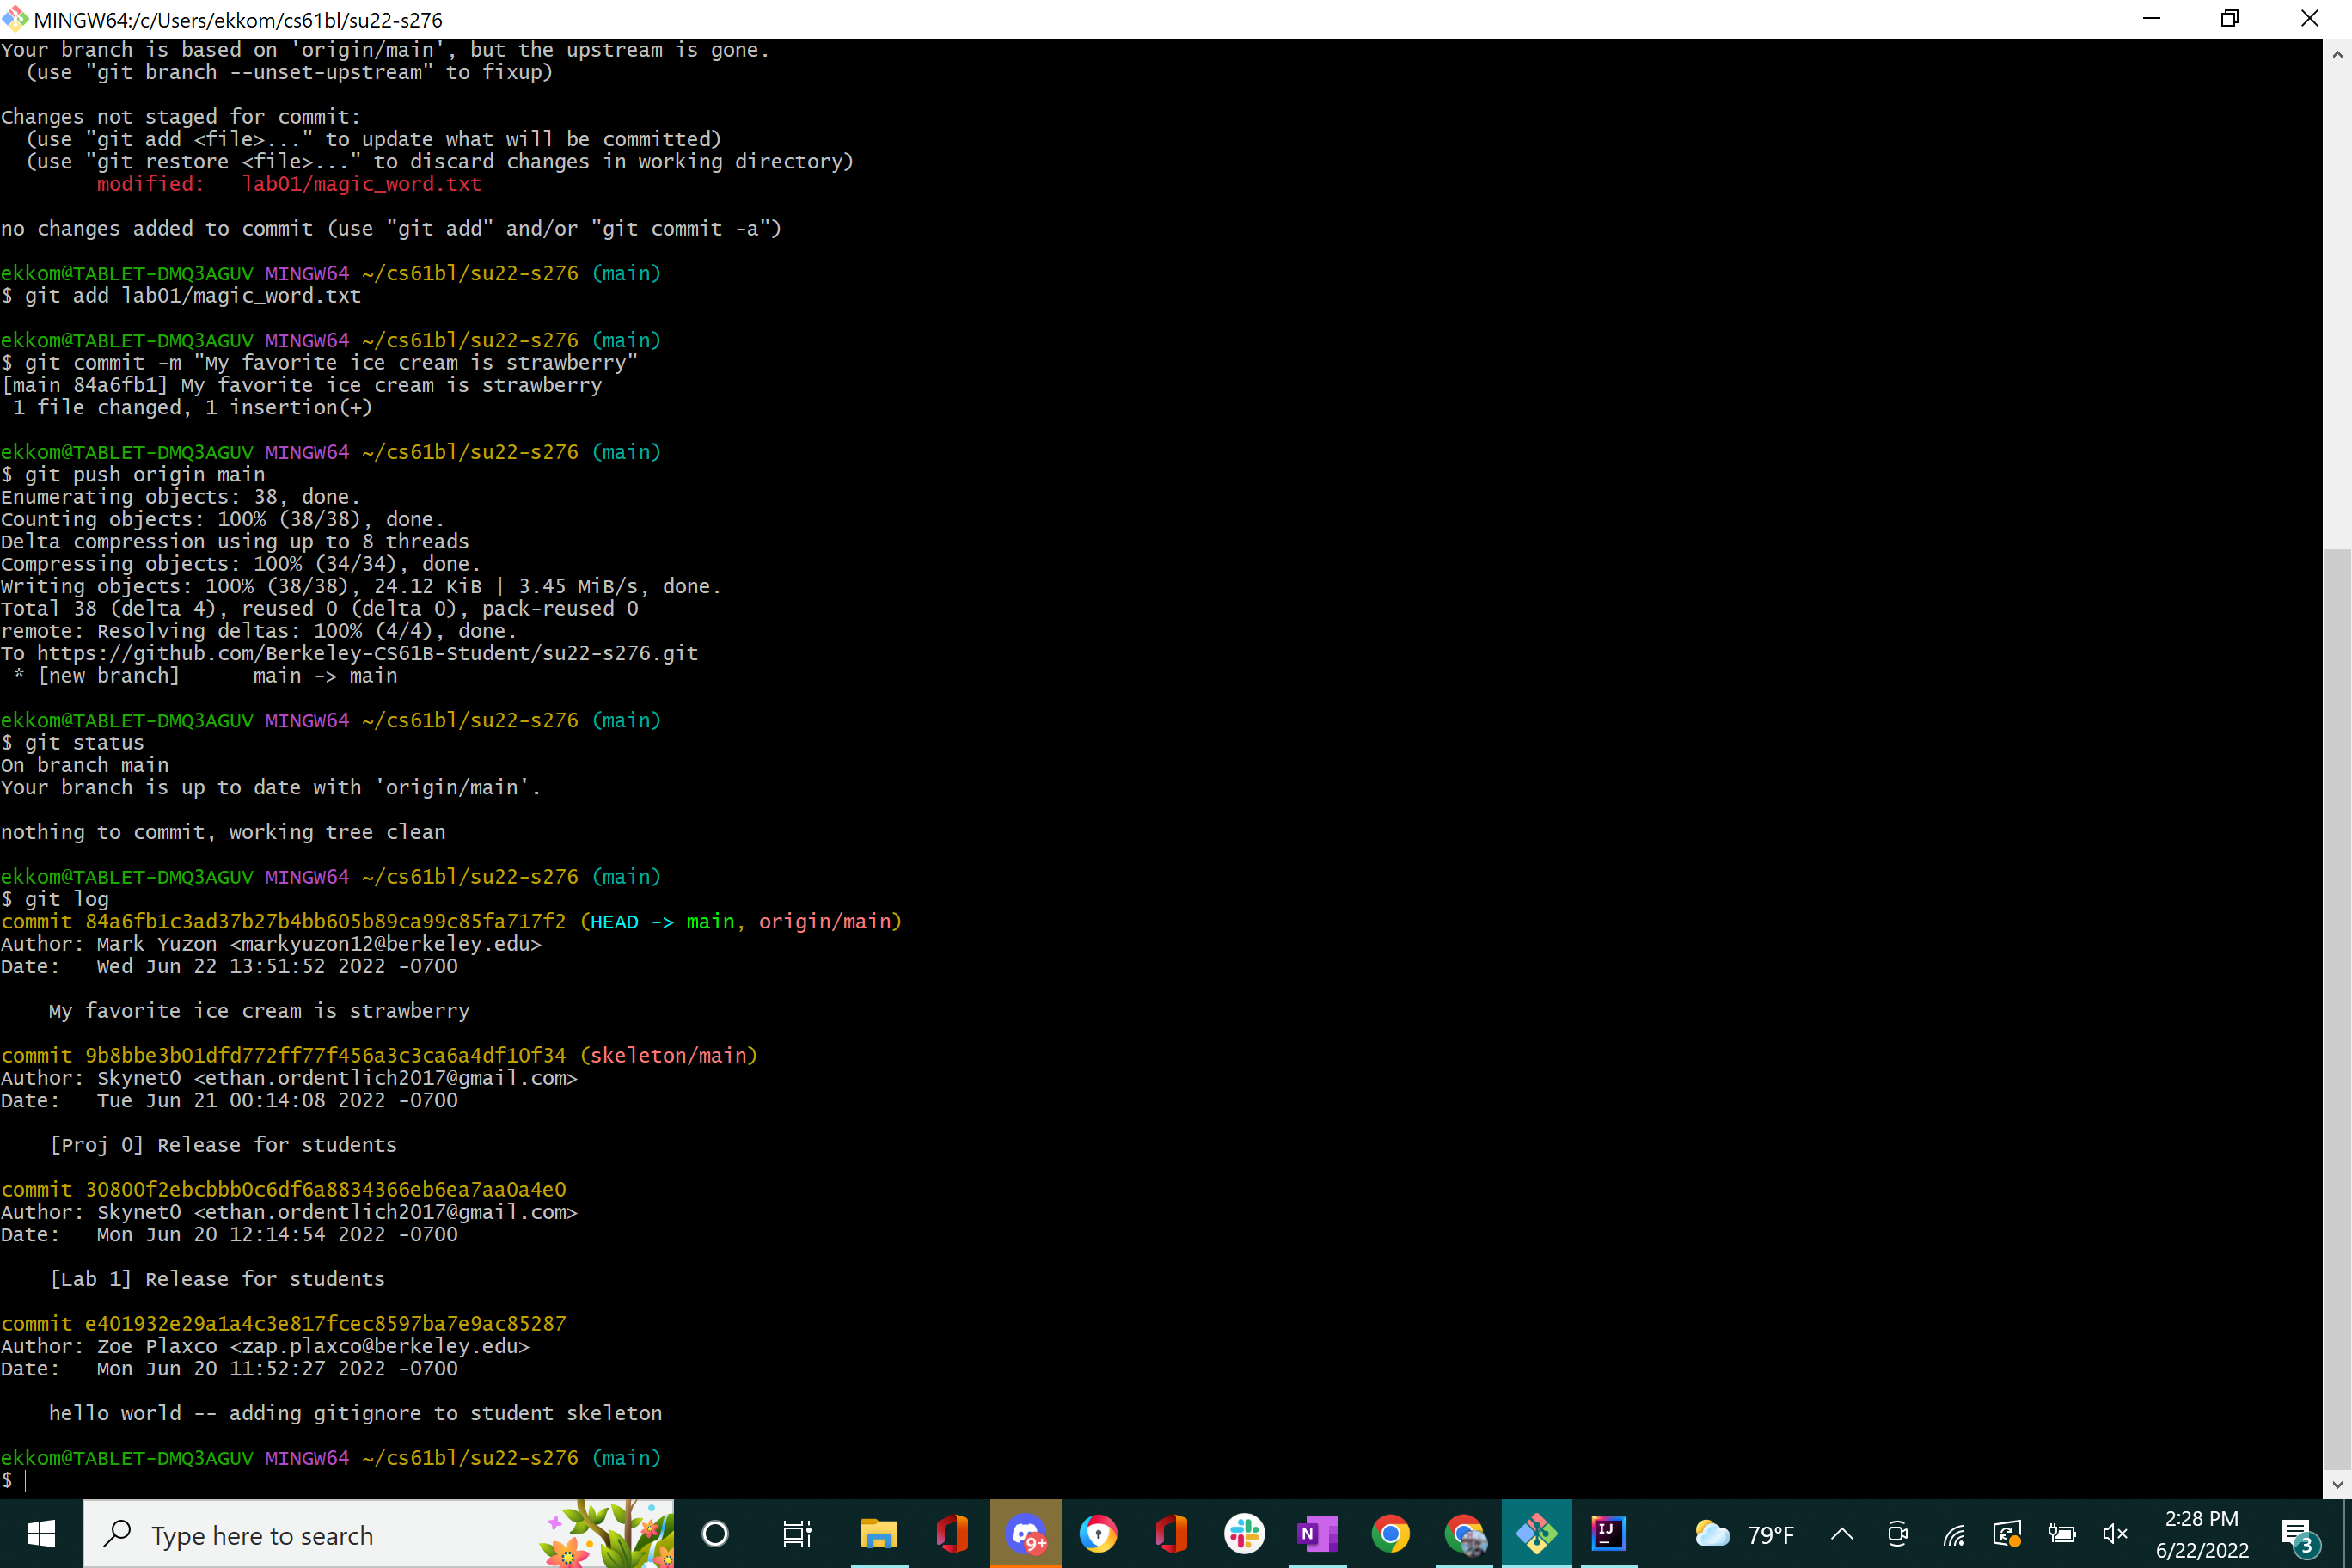Image resolution: width=2352 pixels, height=1568 pixels.
Task: Open Discord from the taskbar
Action: 1025,1533
